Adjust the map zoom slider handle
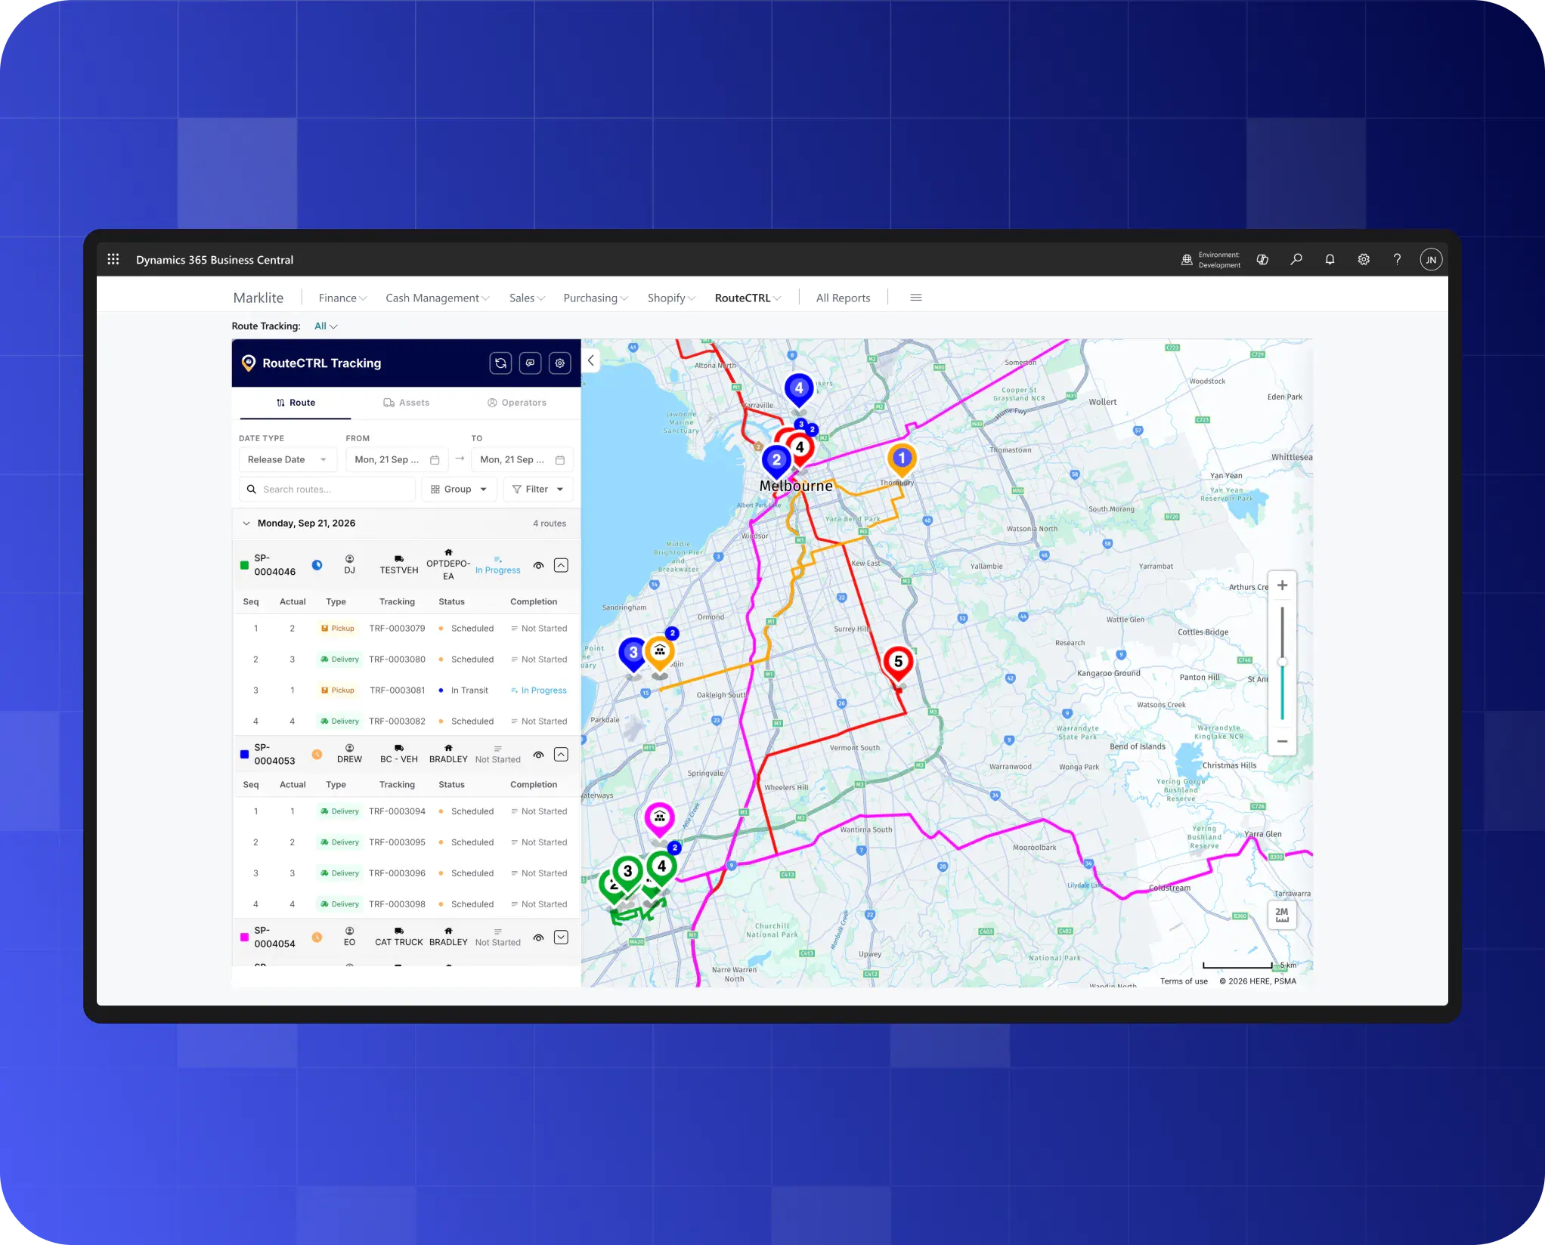The image size is (1545, 1245). pos(1282,662)
